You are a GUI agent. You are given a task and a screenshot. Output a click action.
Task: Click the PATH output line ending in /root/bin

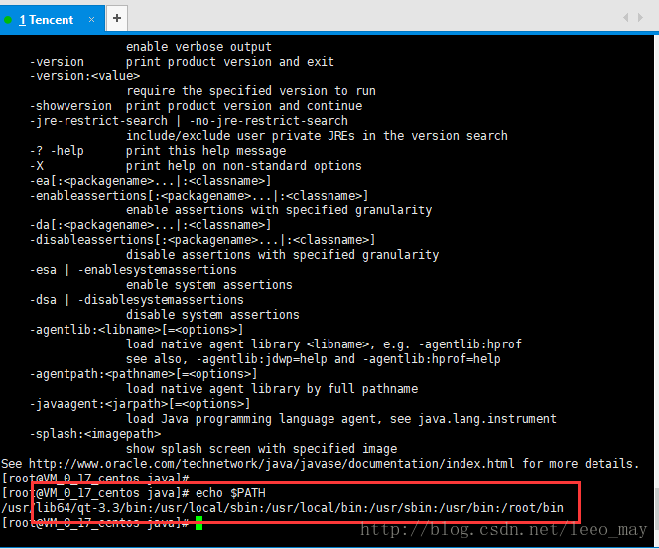coord(283,508)
